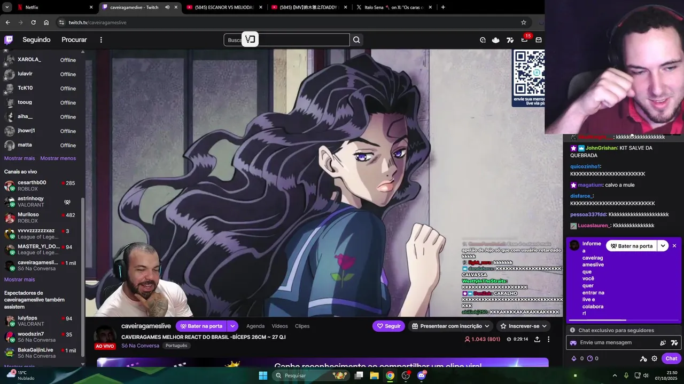Open the Windows Start button
The width and height of the screenshot is (684, 384).
[263, 375]
